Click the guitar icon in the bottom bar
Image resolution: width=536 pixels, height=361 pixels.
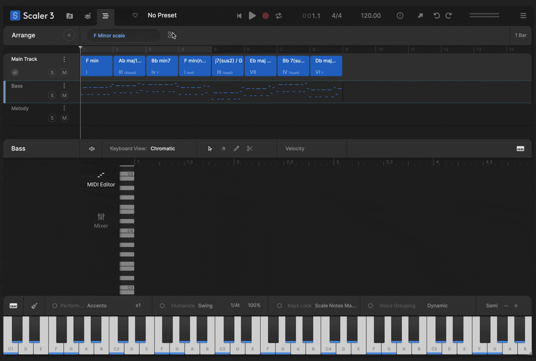(34, 305)
